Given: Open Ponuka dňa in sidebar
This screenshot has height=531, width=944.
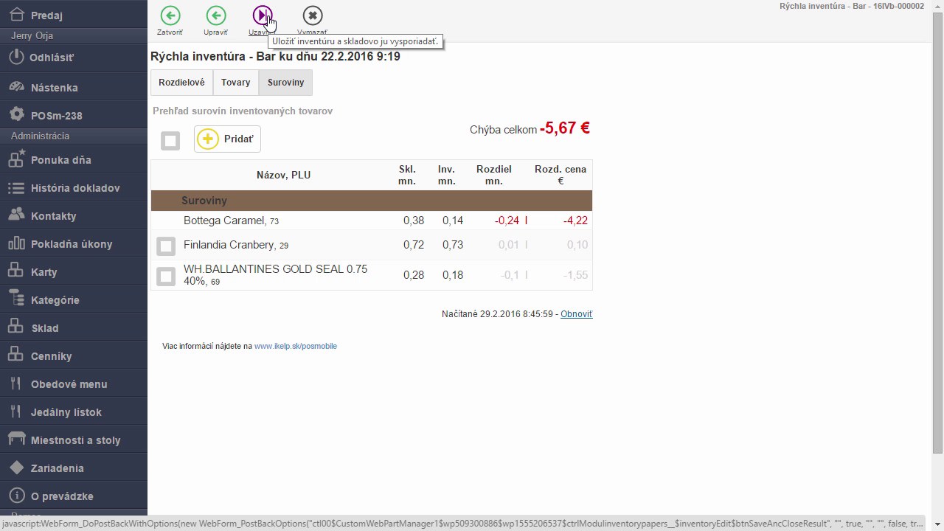Looking at the screenshot, I should (x=74, y=159).
